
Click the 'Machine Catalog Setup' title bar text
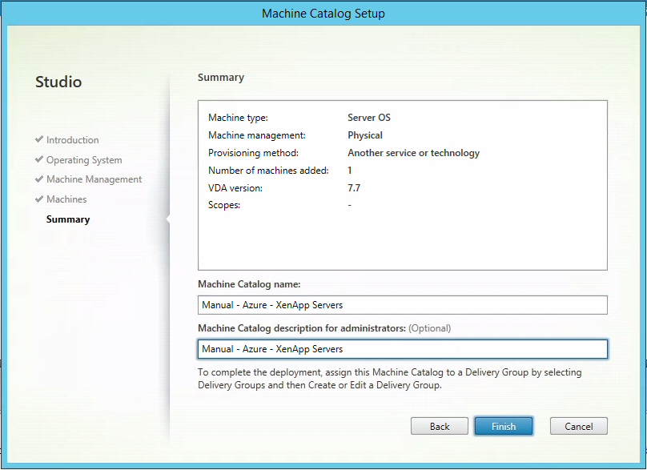[x=323, y=14]
